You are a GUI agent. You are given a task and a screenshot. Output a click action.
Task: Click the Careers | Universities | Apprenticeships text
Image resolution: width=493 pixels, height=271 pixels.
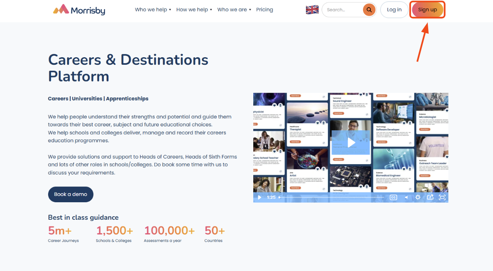point(98,99)
